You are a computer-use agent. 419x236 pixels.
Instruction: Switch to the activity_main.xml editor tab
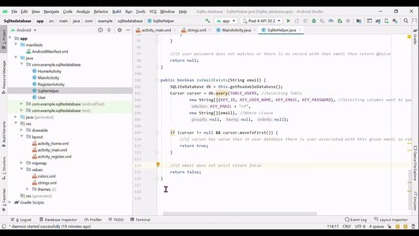pos(156,30)
